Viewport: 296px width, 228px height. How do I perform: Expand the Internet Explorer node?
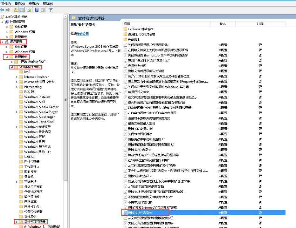point(17,77)
